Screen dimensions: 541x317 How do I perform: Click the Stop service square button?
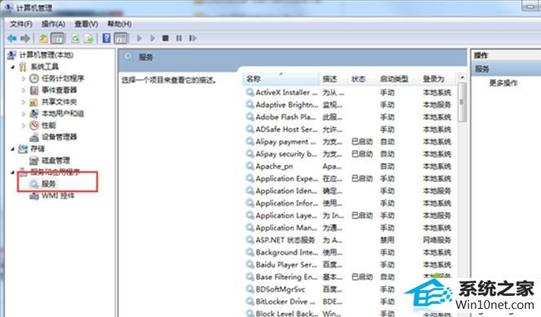pyautogui.click(x=166, y=38)
